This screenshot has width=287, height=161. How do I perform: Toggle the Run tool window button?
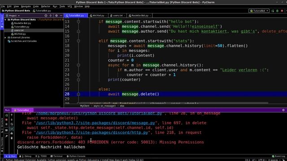pos(11,156)
